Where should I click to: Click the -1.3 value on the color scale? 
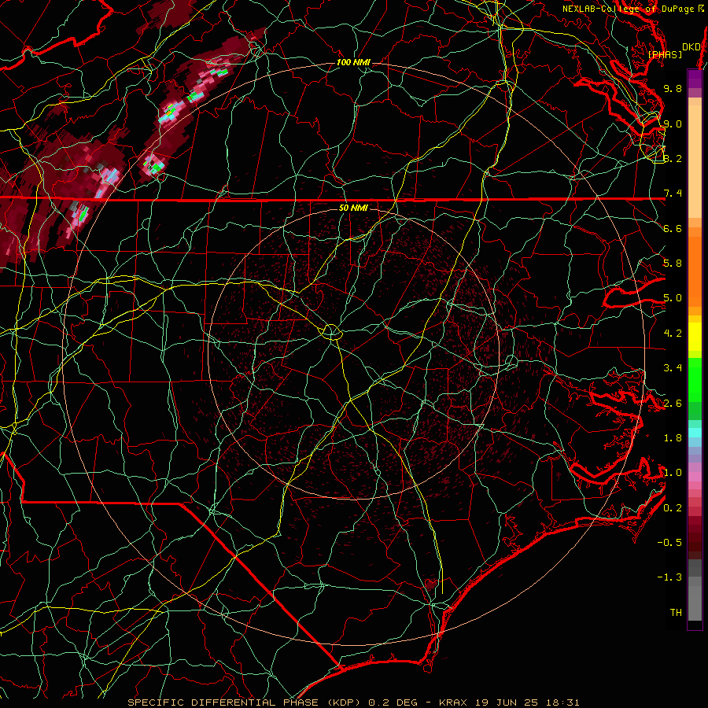(x=669, y=577)
